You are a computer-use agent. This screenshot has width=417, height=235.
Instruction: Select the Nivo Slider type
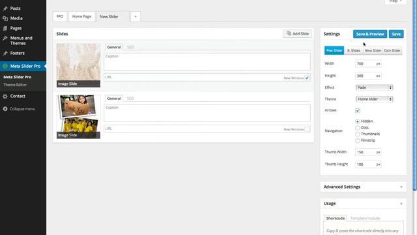[x=373, y=50]
